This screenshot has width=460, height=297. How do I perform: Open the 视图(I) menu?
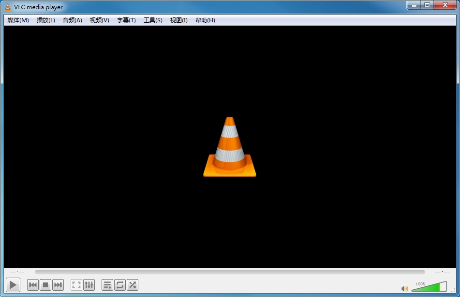[178, 20]
